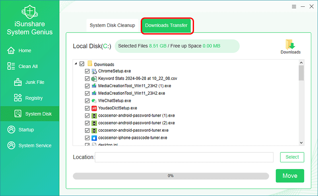Screen dimensions: 318x196
Task: Uncheck the Keyword Stats csv checkbox
Action: point(87,79)
